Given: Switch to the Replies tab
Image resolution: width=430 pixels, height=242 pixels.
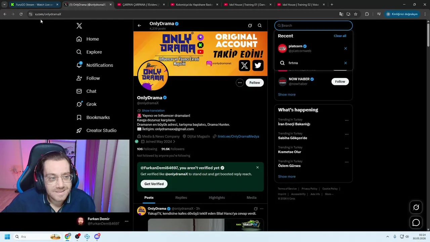Looking at the screenshot, I should 181,198.
